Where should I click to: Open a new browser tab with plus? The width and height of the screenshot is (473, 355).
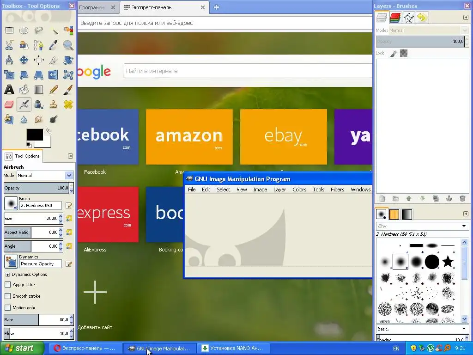pos(216,7)
